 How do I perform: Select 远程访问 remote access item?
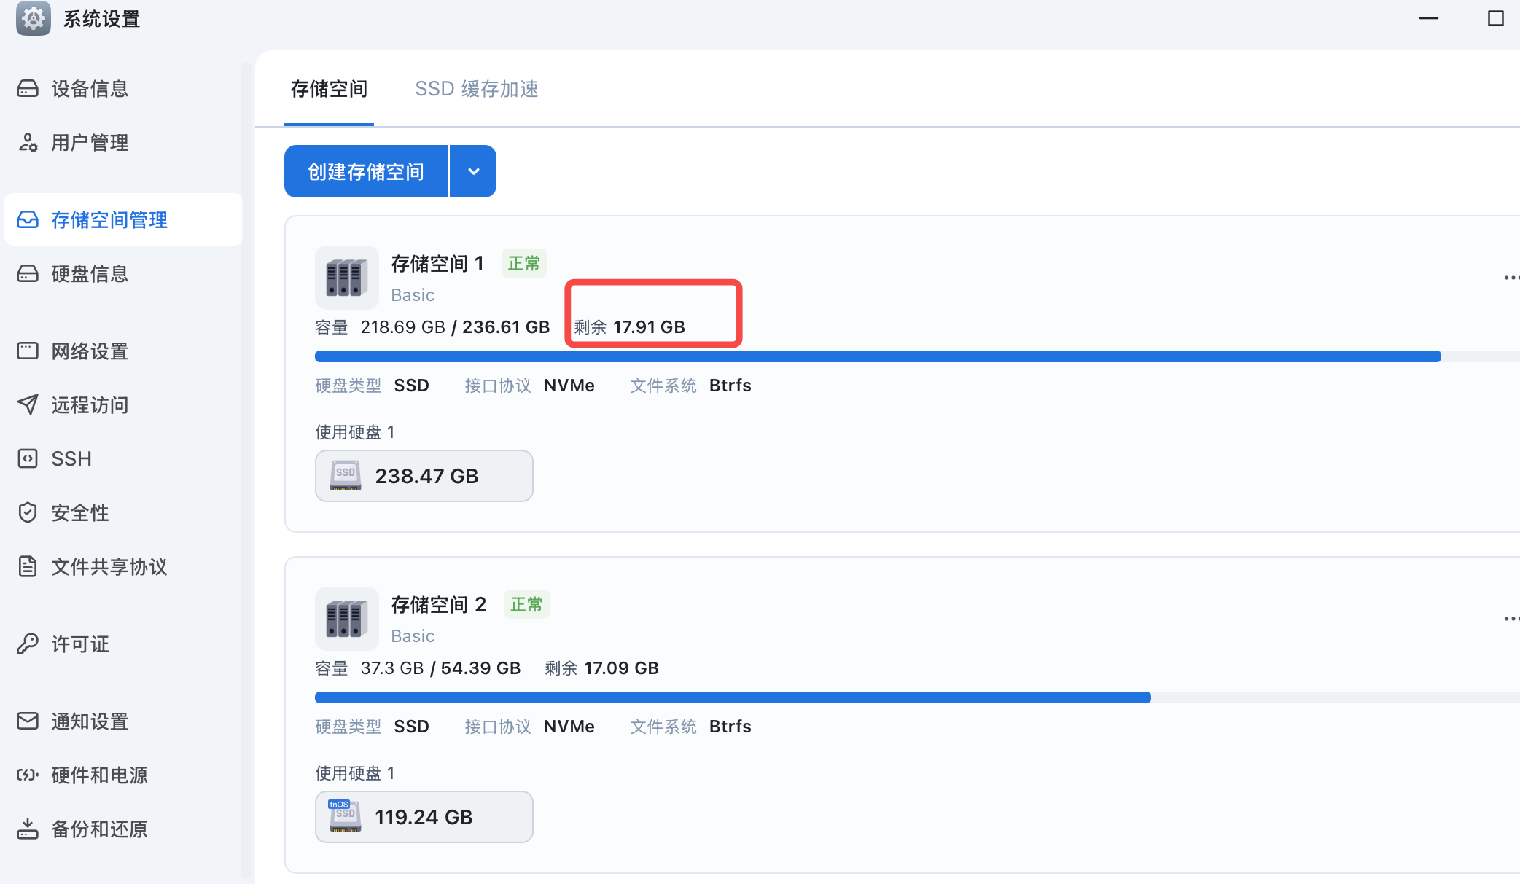89,405
